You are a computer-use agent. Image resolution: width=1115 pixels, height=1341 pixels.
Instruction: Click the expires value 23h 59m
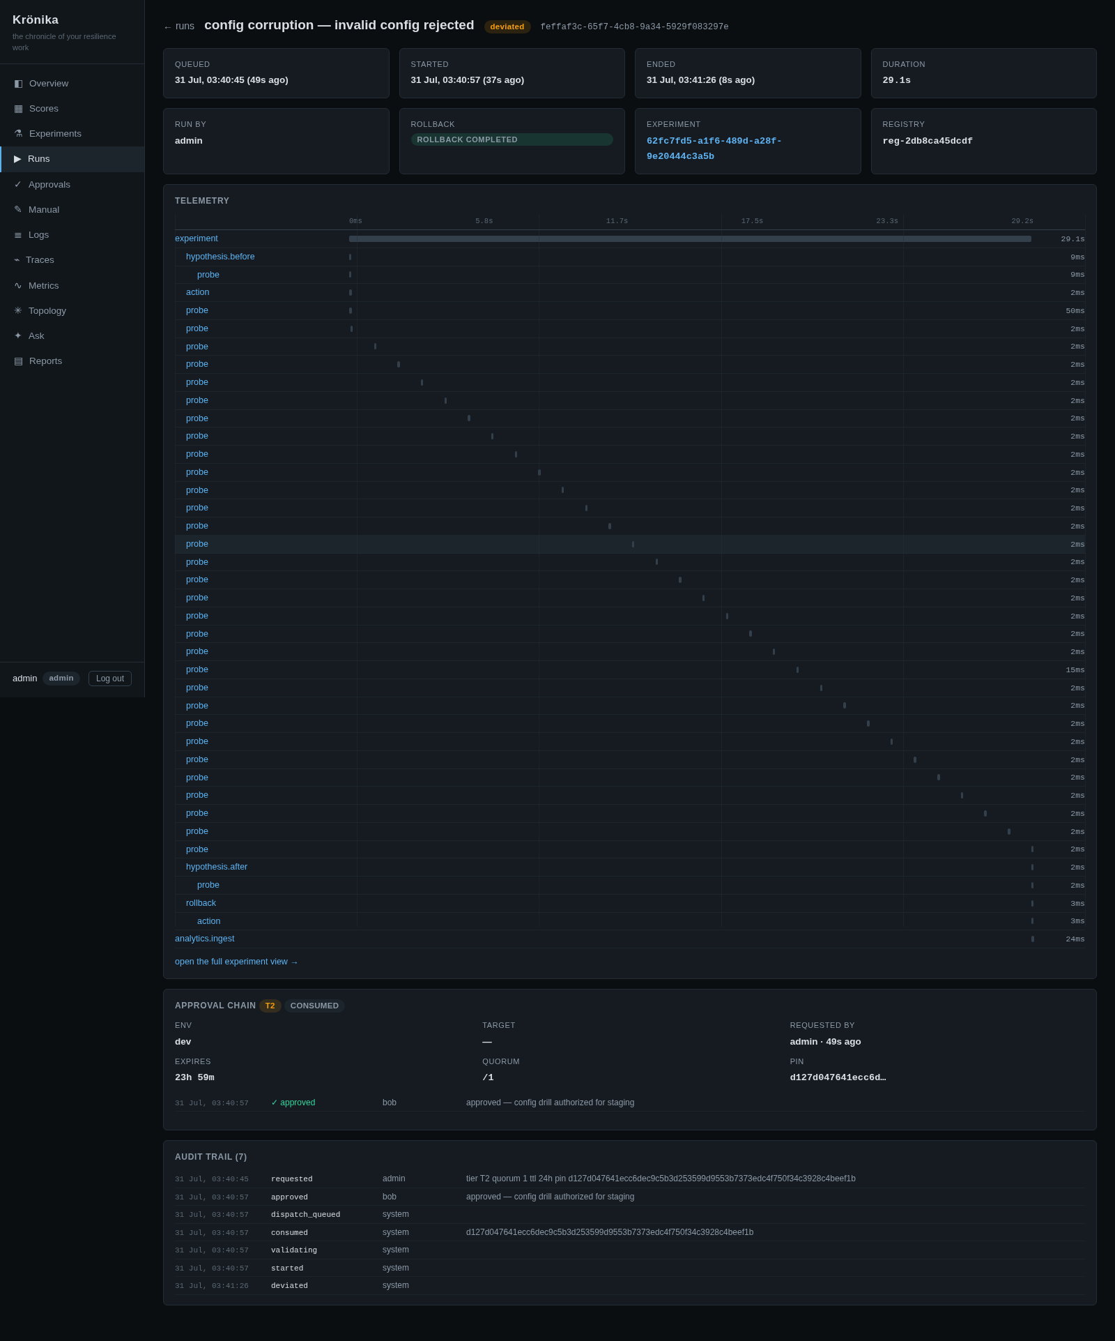coord(194,1077)
